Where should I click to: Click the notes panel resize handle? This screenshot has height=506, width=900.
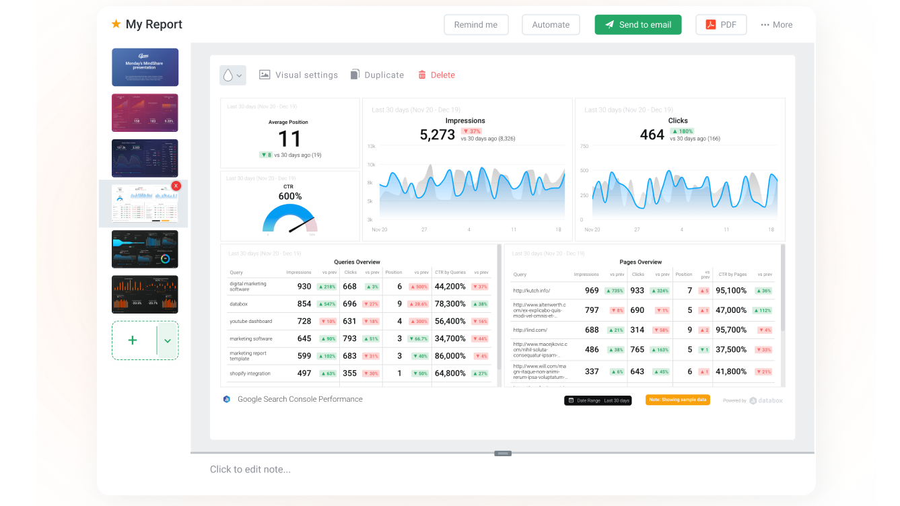point(503,454)
